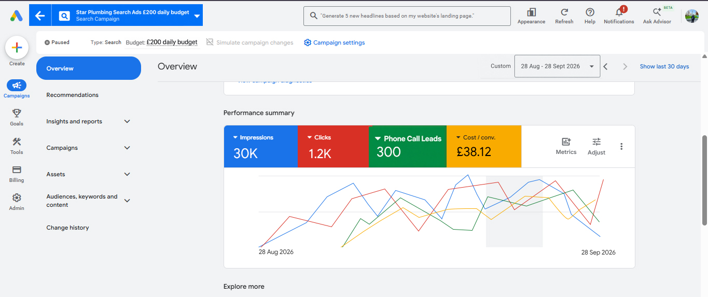Click the shaded region in chart
This screenshot has width=708, height=297.
click(x=514, y=211)
